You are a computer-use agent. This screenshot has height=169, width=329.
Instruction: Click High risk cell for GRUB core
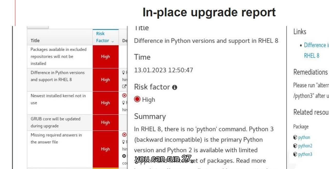click(x=105, y=122)
